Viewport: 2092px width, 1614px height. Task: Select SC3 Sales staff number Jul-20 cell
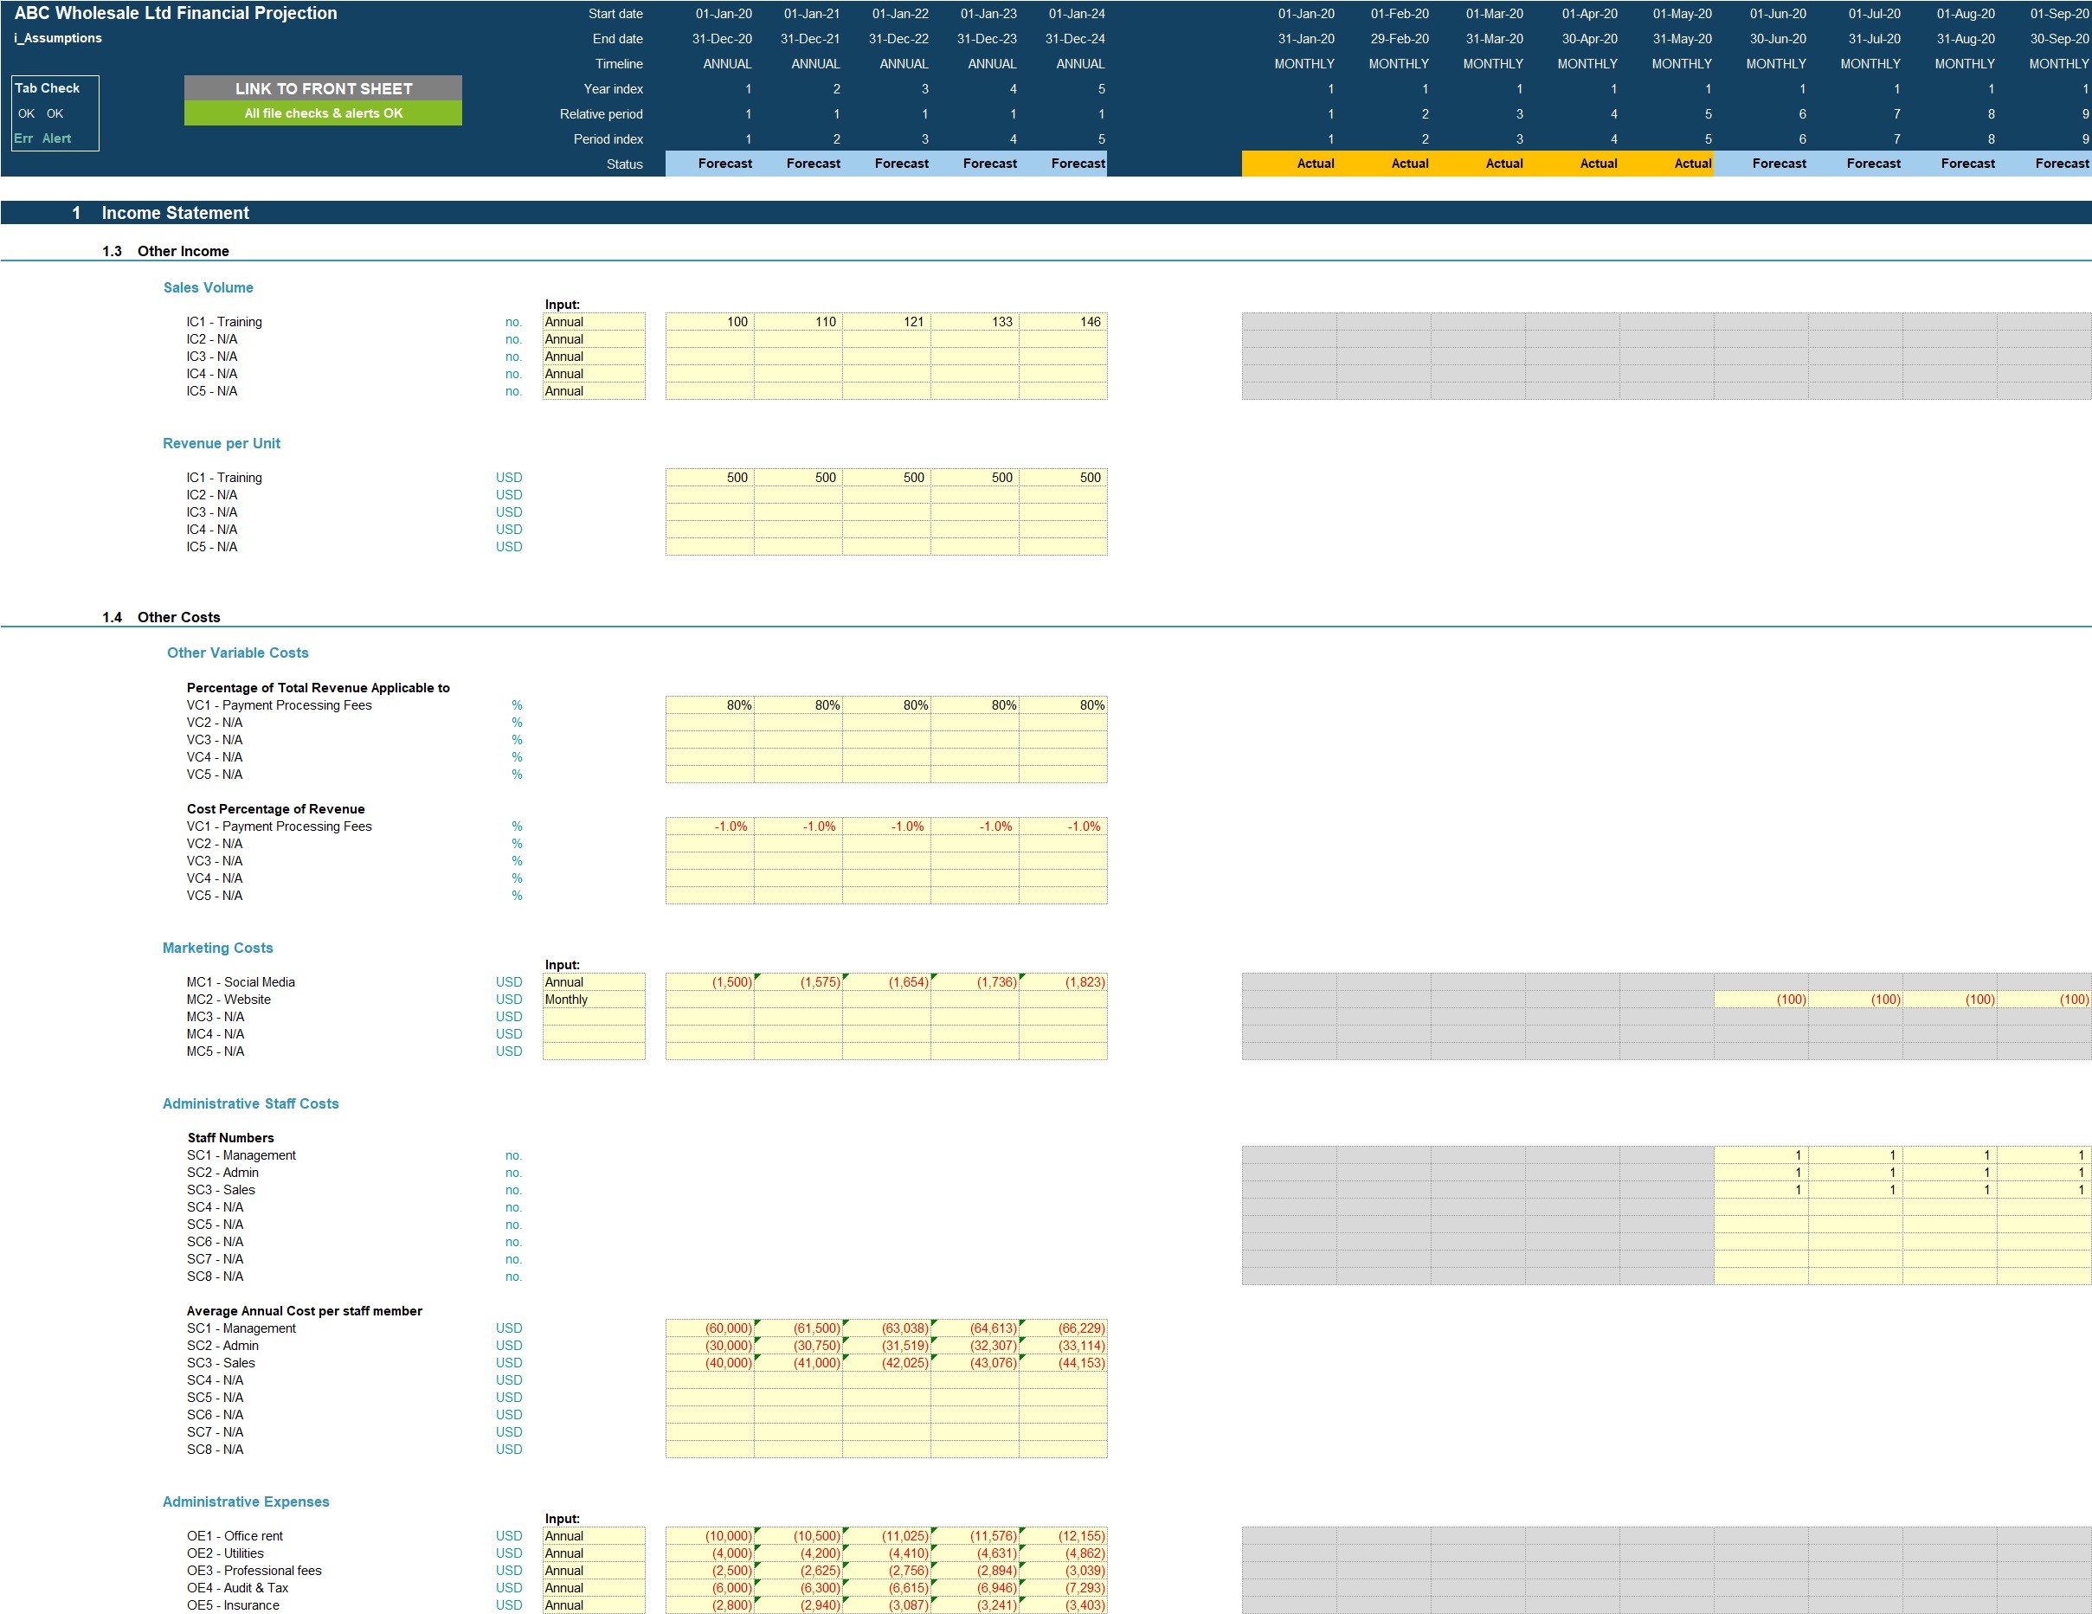(x=1856, y=1190)
